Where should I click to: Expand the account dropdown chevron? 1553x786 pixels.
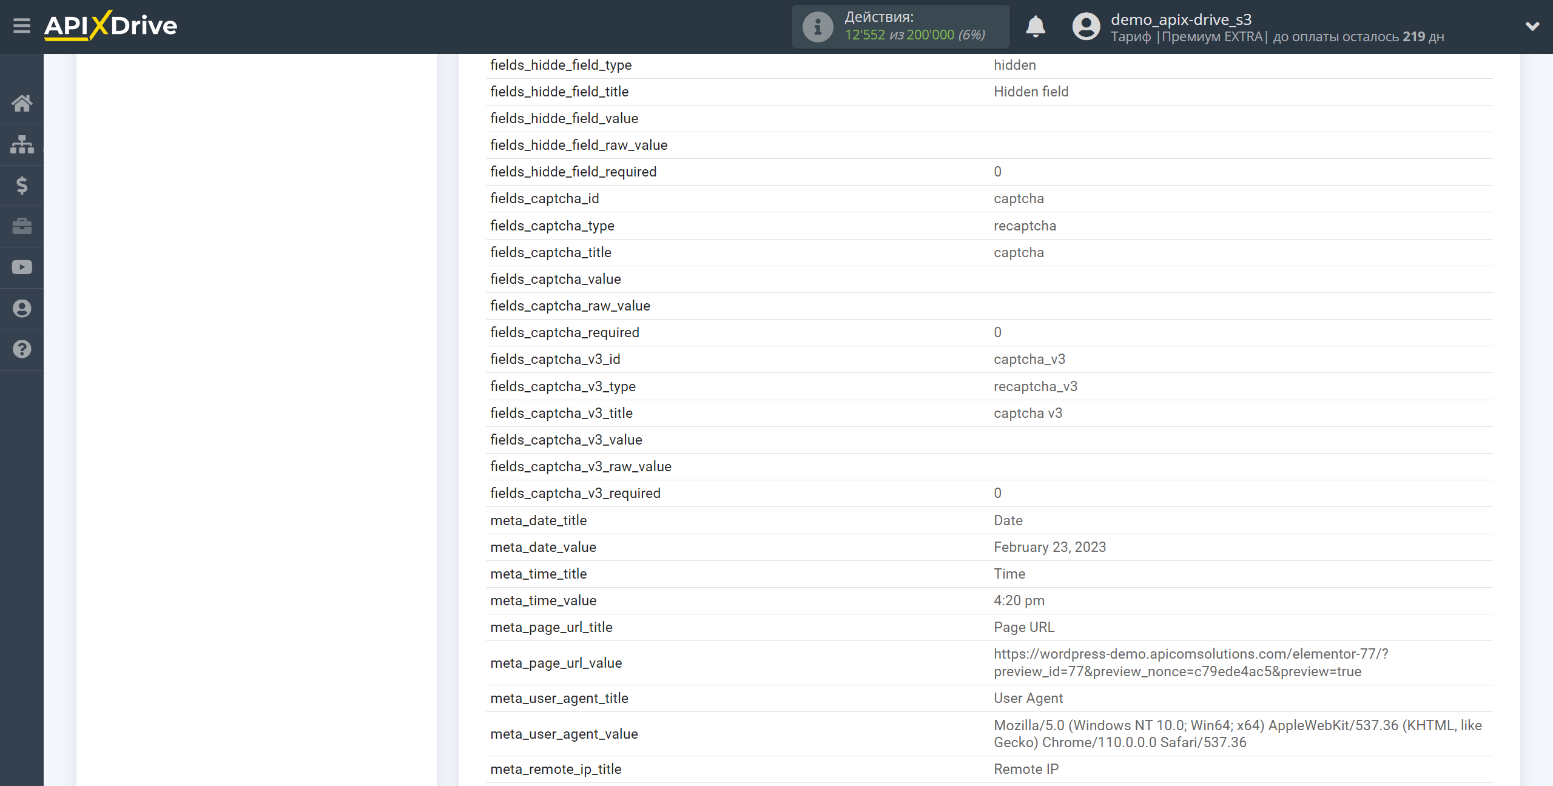coord(1532,26)
